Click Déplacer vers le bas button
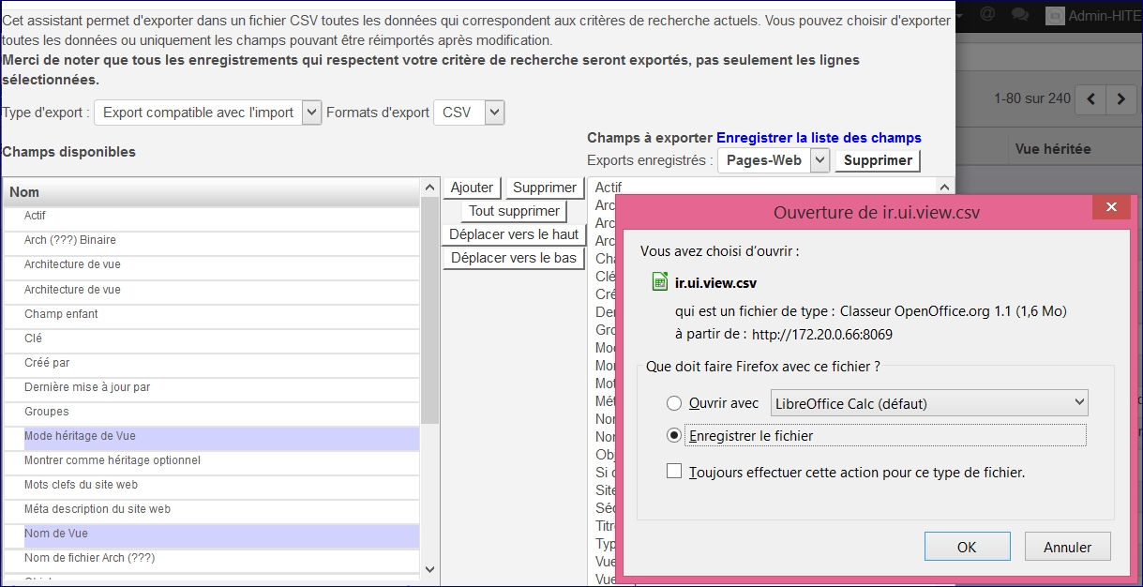This screenshot has width=1143, height=587. [x=514, y=258]
